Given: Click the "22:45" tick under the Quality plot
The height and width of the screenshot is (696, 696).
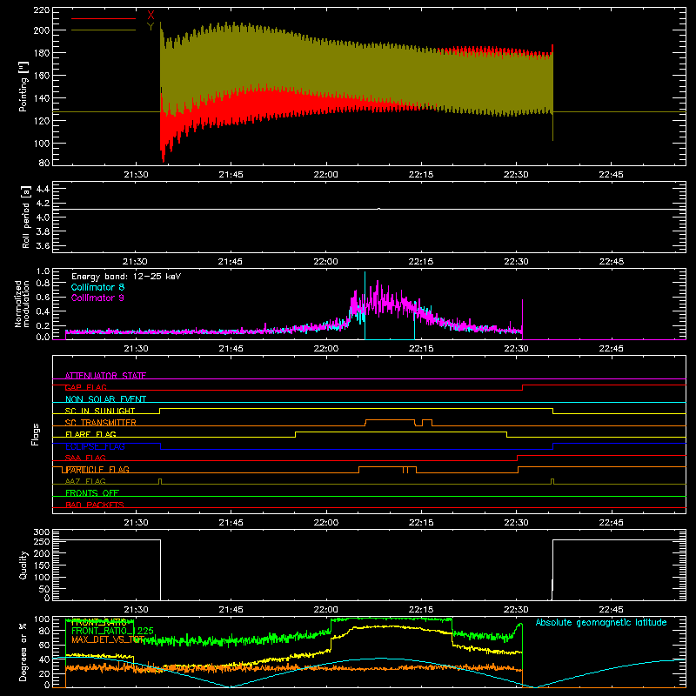Looking at the screenshot, I should (x=611, y=610).
